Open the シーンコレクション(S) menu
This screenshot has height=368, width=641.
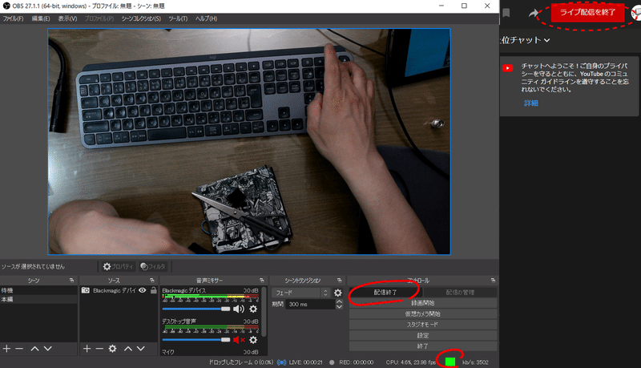pyautogui.click(x=141, y=18)
